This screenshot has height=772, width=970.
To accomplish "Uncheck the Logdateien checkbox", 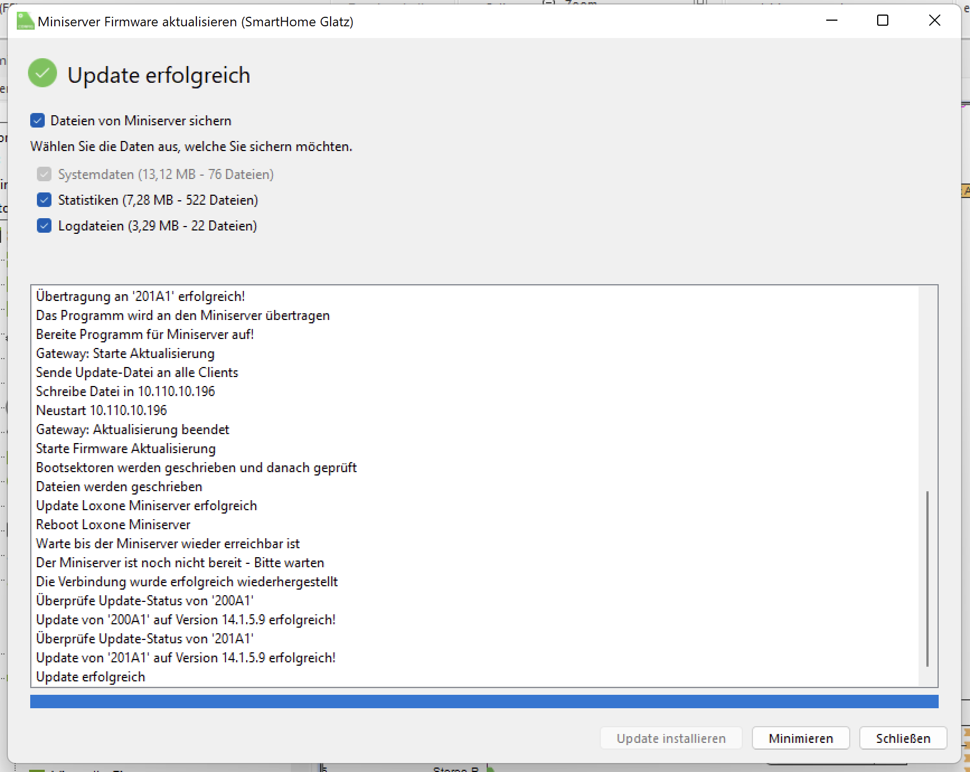I will pyautogui.click(x=44, y=225).
